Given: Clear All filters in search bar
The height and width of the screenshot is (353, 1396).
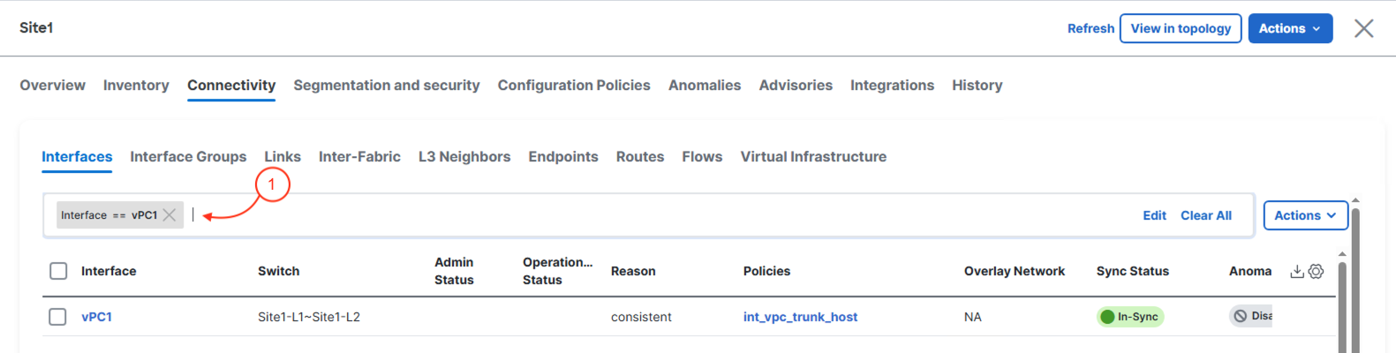Looking at the screenshot, I should click(x=1206, y=215).
